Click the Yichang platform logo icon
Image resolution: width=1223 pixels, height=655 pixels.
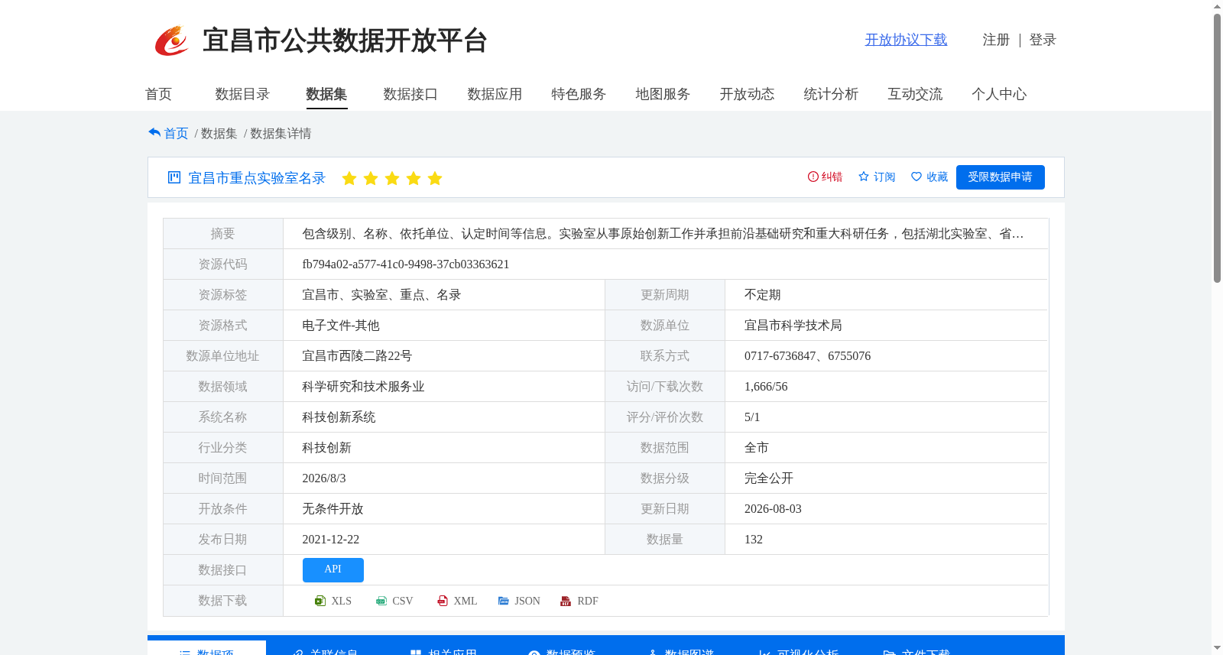tap(171, 41)
